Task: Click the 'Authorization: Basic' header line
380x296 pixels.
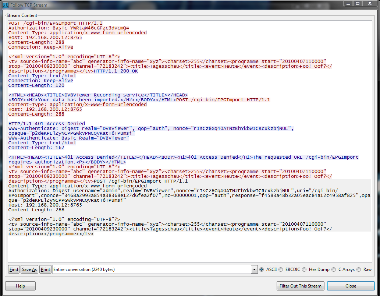Action: [69, 28]
